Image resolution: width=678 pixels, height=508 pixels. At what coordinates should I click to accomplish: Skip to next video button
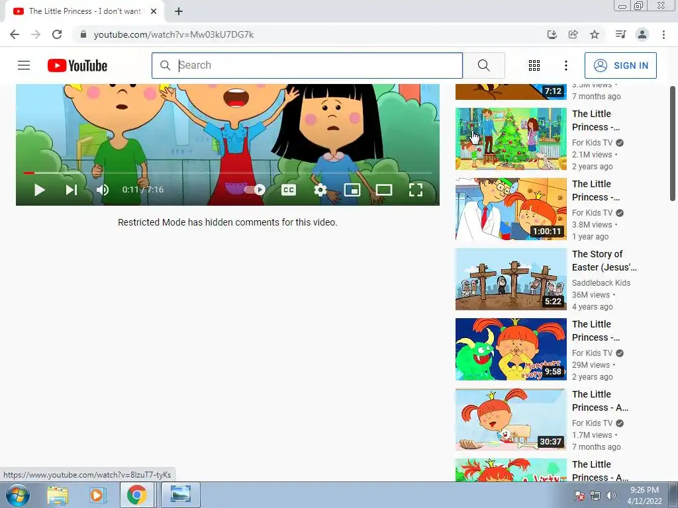click(x=72, y=190)
